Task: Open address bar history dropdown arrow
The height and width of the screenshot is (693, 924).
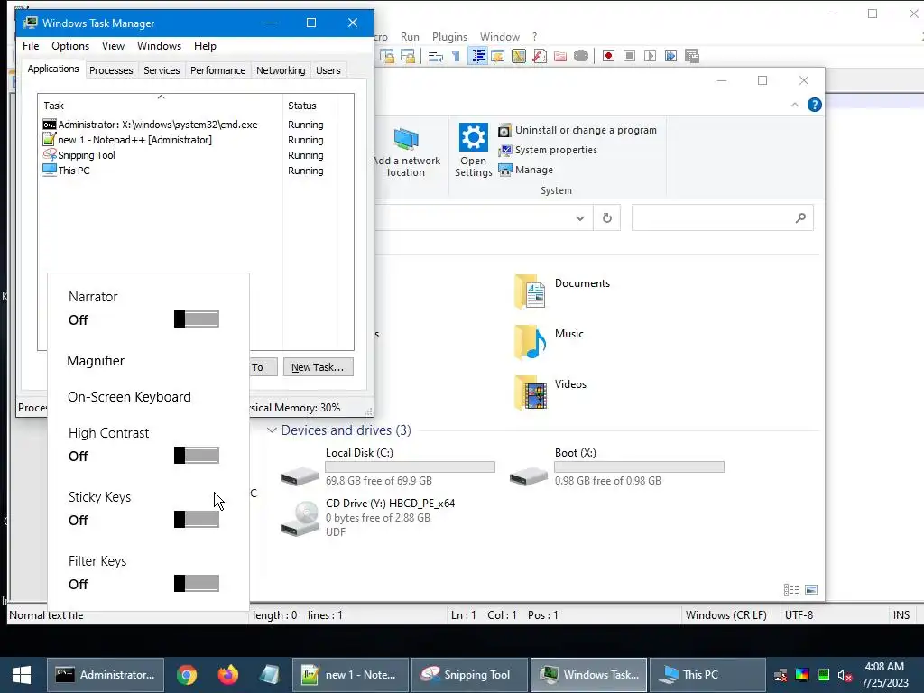Action: click(x=580, y=218)
